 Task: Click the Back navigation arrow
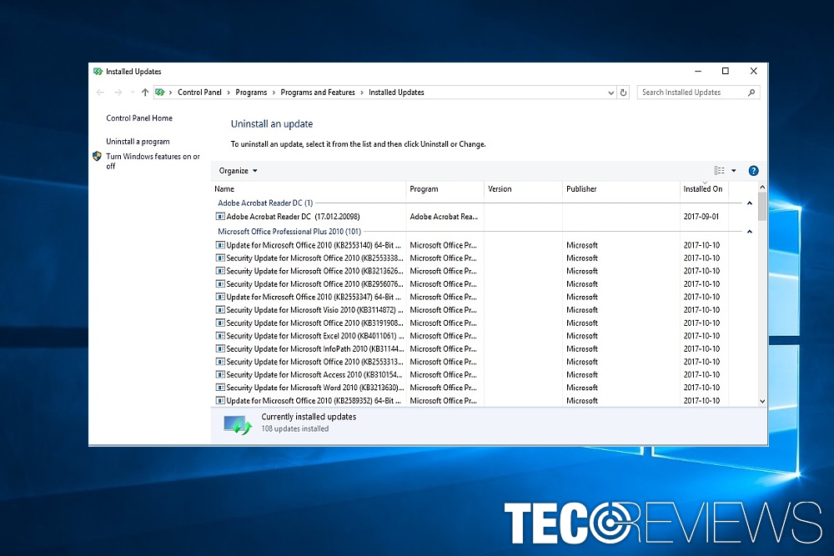pyautogui.click(x=100, y=93)
